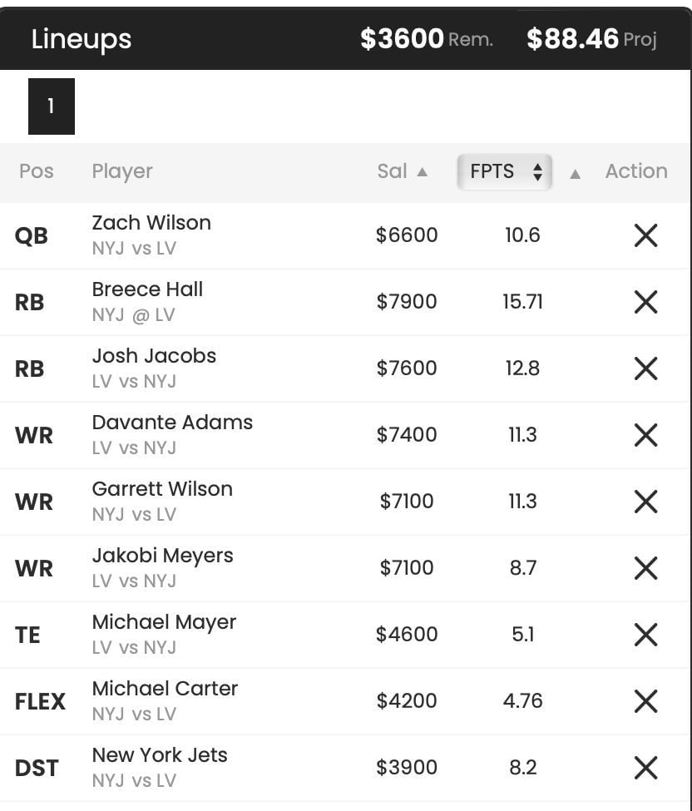
Task: Remove Garrett Wilson via the X icon
Action: [x=645, y=502]
